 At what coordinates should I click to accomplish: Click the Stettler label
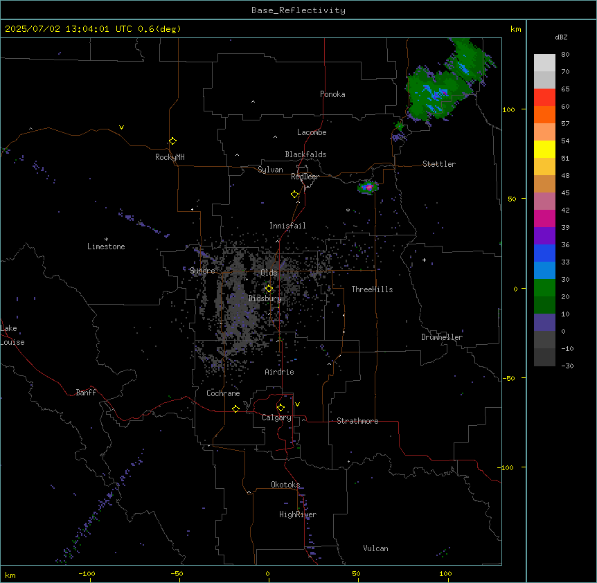pos(439,164)
